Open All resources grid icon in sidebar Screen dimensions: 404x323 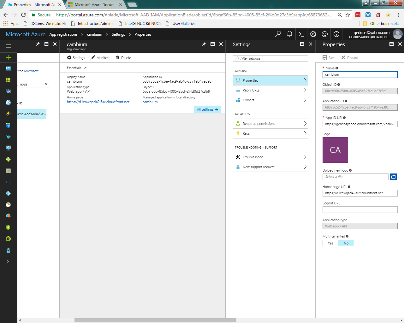coord(8,80)
